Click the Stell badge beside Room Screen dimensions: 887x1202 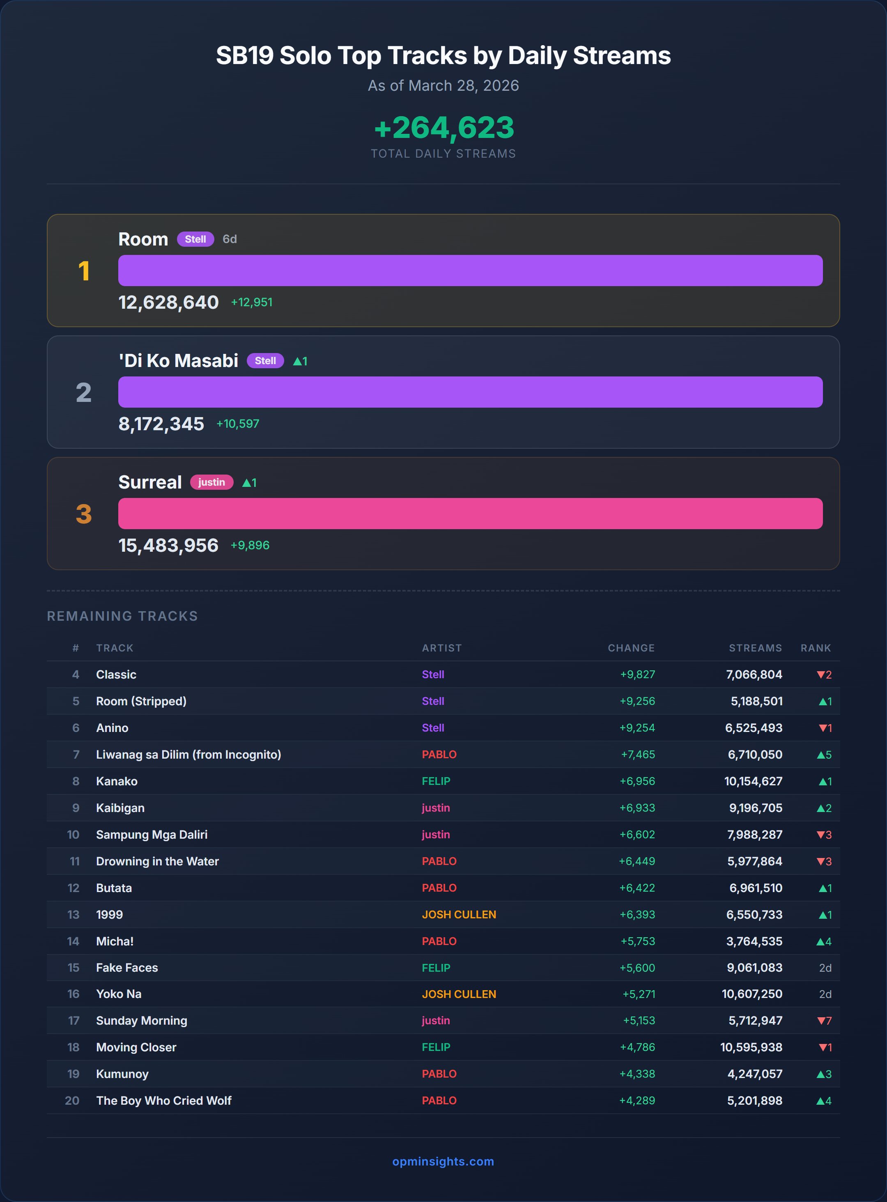point(195,239)
